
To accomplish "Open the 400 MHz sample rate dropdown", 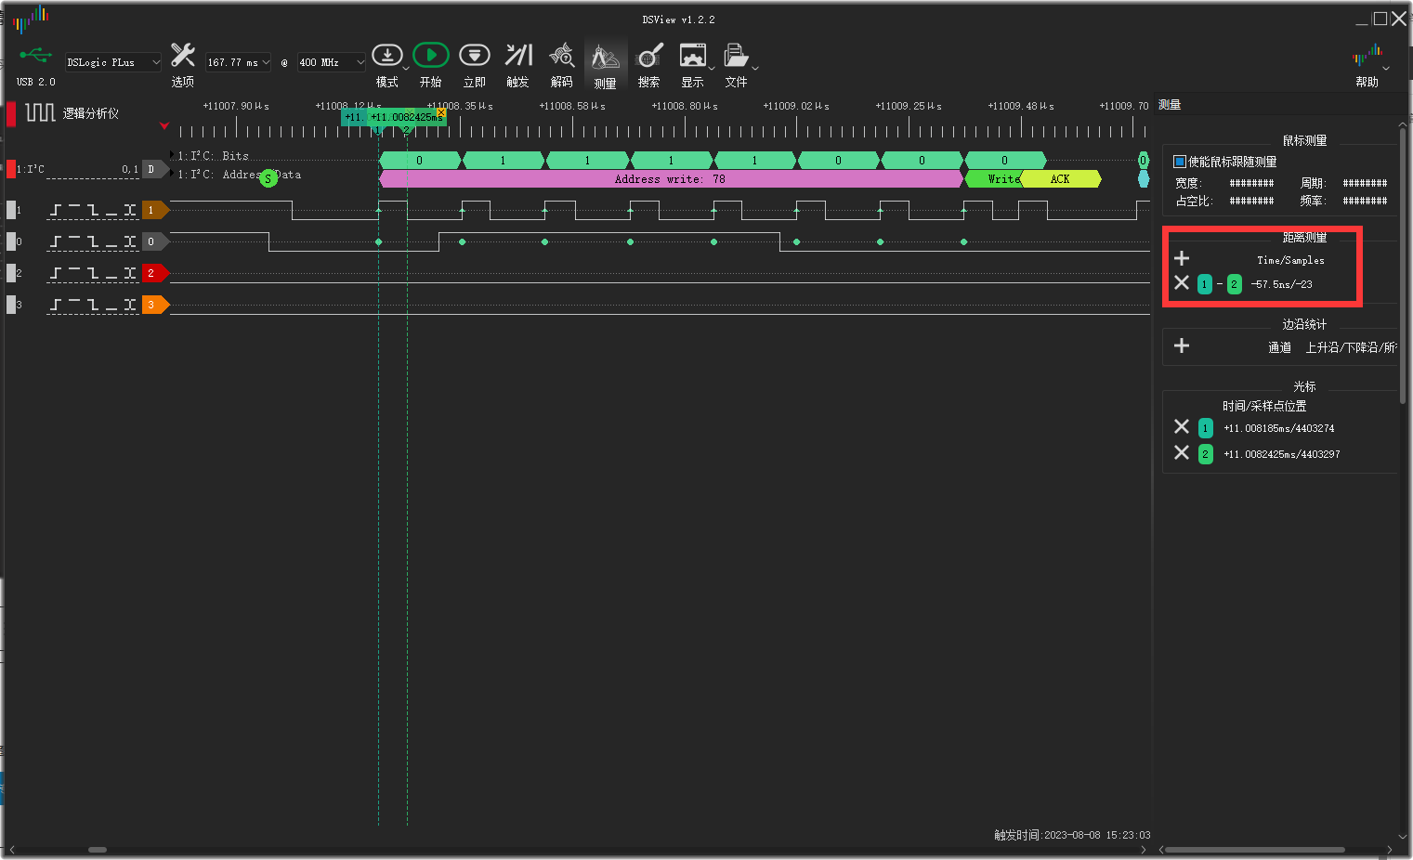I will (x=331, y=62).
